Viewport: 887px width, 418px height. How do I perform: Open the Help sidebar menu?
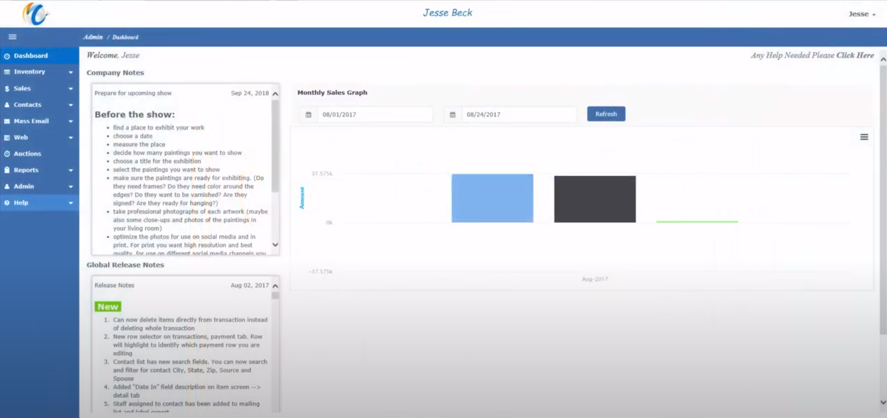(x=40, y=202)
